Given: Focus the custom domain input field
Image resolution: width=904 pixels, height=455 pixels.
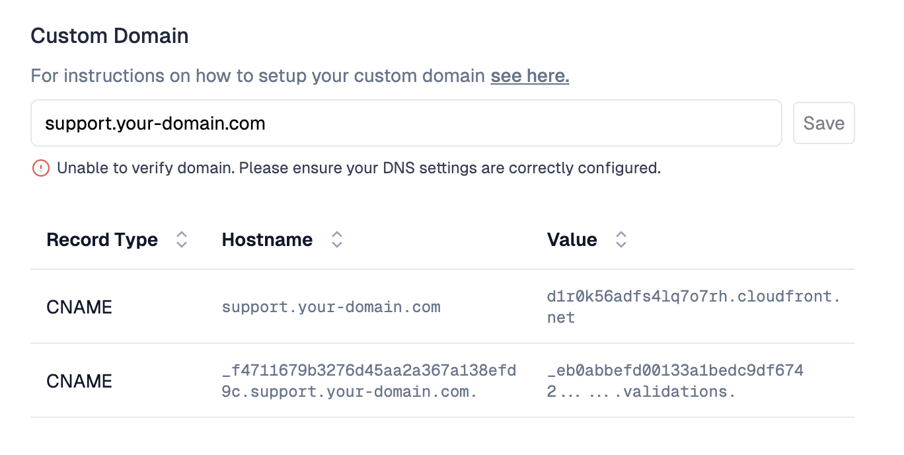Looking at the screenshot, I should pyautogui.click(x=406, y=123).
